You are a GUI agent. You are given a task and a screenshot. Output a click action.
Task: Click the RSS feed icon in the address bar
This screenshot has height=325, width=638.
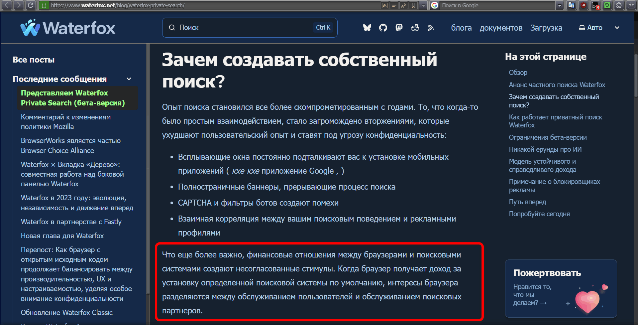(x=384, y=5)
